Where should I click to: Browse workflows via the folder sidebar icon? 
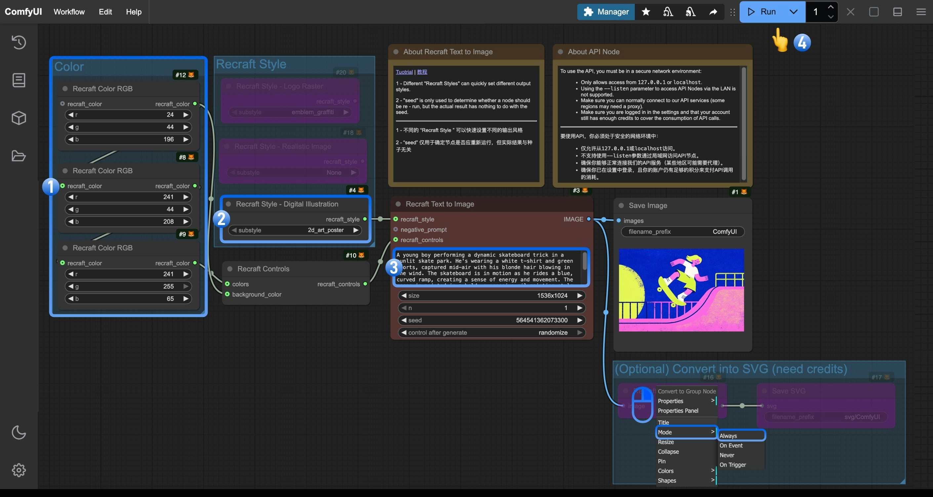(x=19, y=156)
